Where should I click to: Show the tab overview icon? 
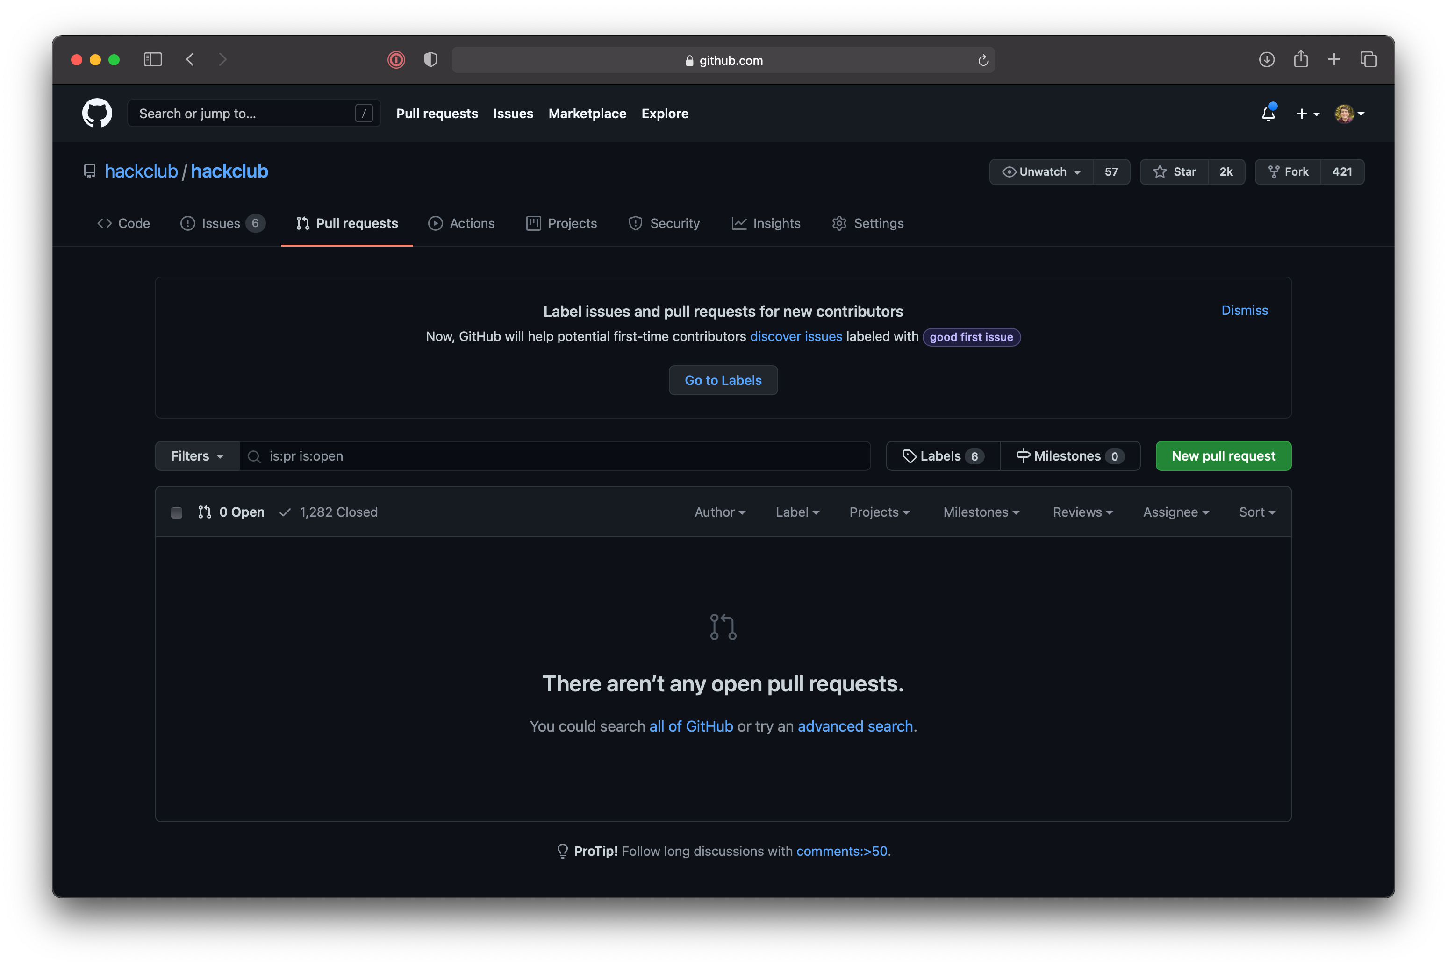tap(1368, 60)
